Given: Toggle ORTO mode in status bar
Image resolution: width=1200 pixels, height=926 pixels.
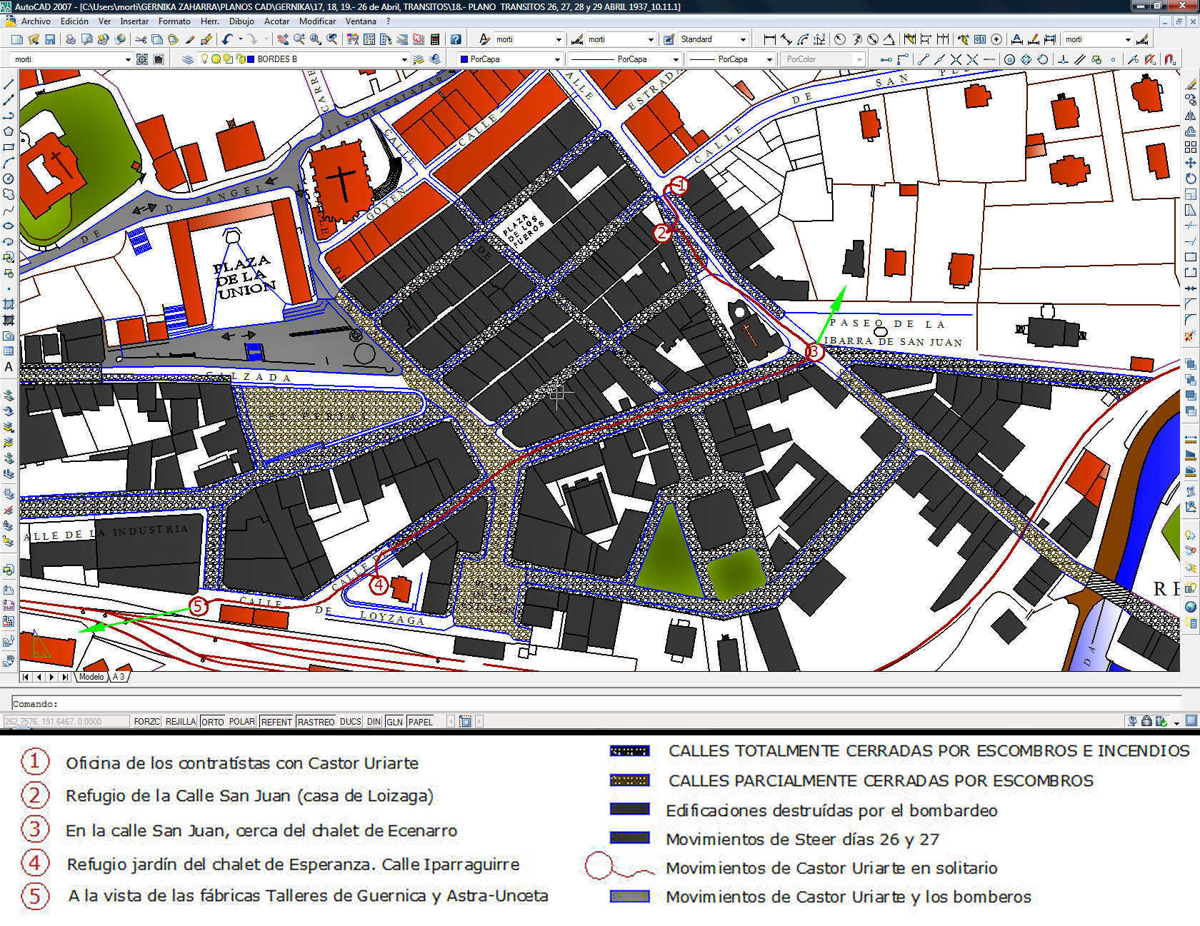Looking at the screenshot, I should (x=212, y=722).
